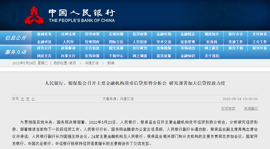
Task: Set font size to 中 (medium)
Action: [x=28, y=99]
